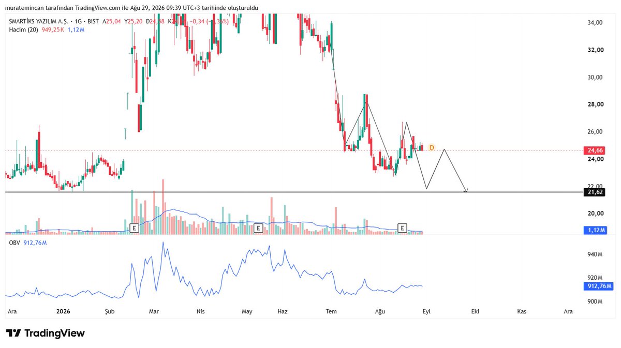The width and height of the screenshot is (621, 348).
Task: Click the TradingView logo
Action: pos(46,334)
